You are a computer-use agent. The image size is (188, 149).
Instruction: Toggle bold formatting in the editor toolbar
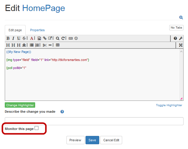[x=8, y=38]
